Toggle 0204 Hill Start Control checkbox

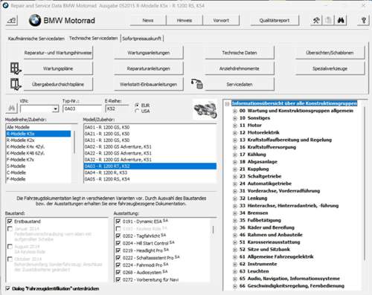click(x=118, y=243)
